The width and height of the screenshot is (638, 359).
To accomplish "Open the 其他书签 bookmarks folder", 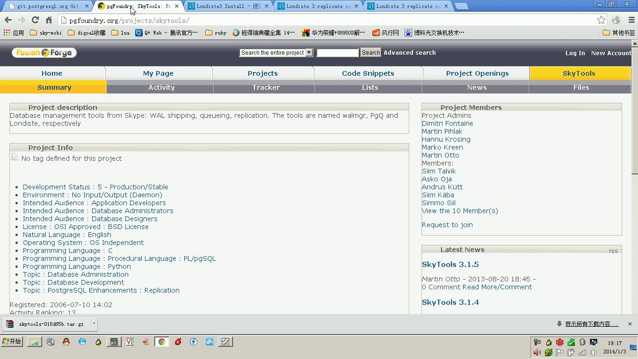I will [619, 33].
